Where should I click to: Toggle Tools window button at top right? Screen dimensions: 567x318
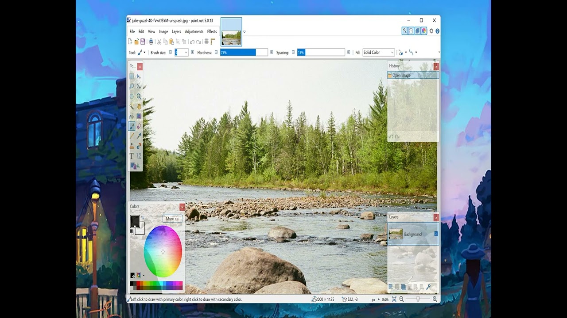[x=404, y=31]
